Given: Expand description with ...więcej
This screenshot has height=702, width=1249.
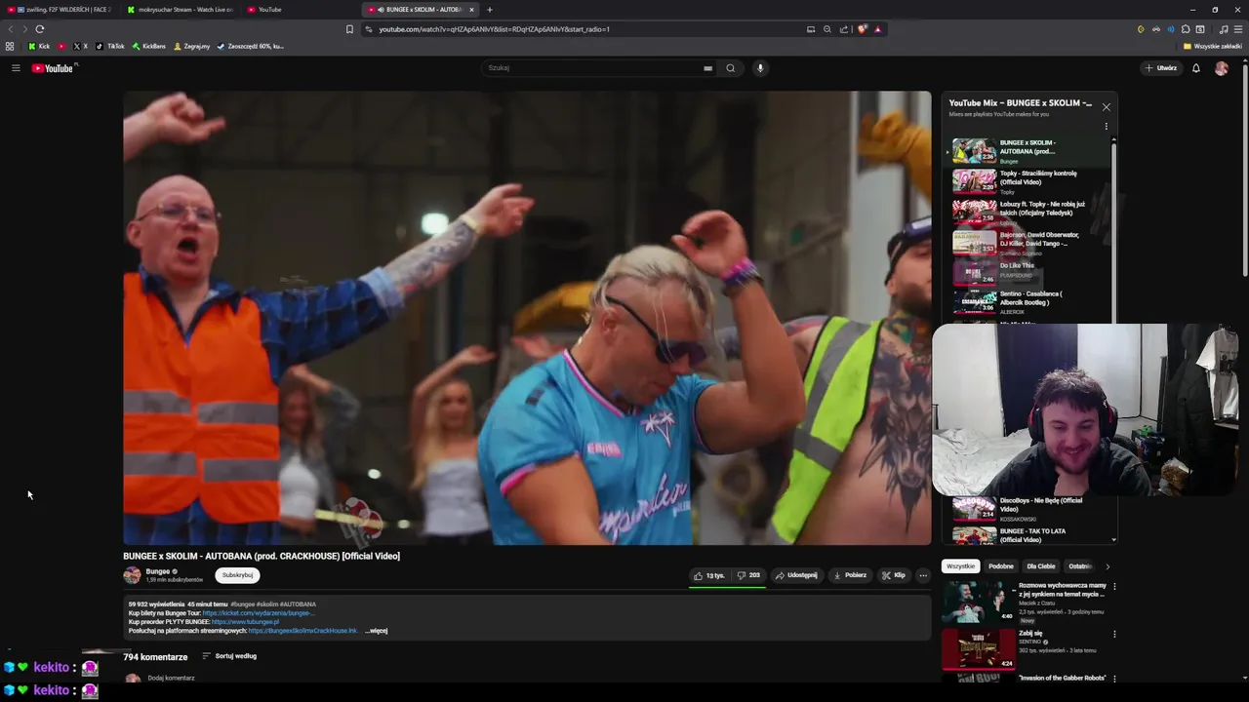Looking at the screenshot, I should pos(377,631).
